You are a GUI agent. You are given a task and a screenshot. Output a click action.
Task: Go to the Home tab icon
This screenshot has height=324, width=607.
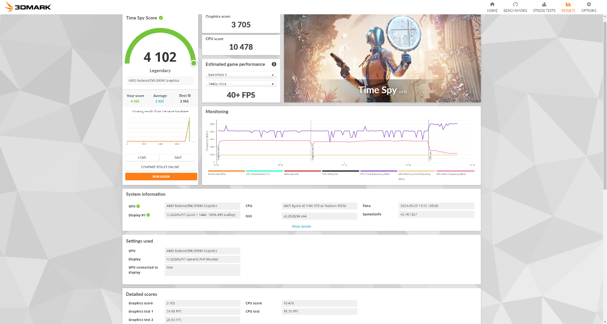pos(492,4)
